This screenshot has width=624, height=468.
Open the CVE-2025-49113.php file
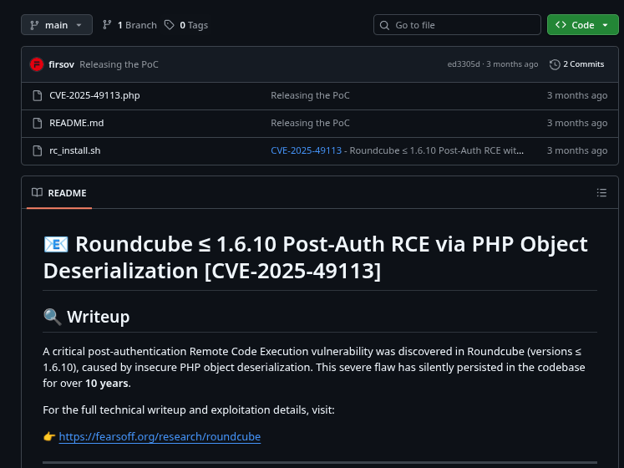tap(94, 95)
